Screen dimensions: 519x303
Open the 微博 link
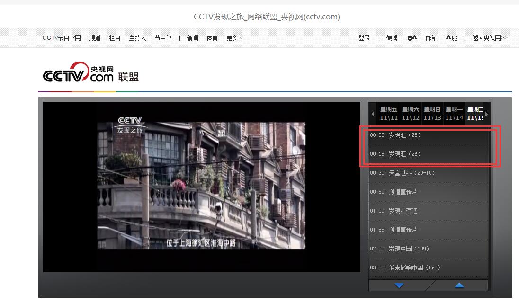tap(392, 38)
